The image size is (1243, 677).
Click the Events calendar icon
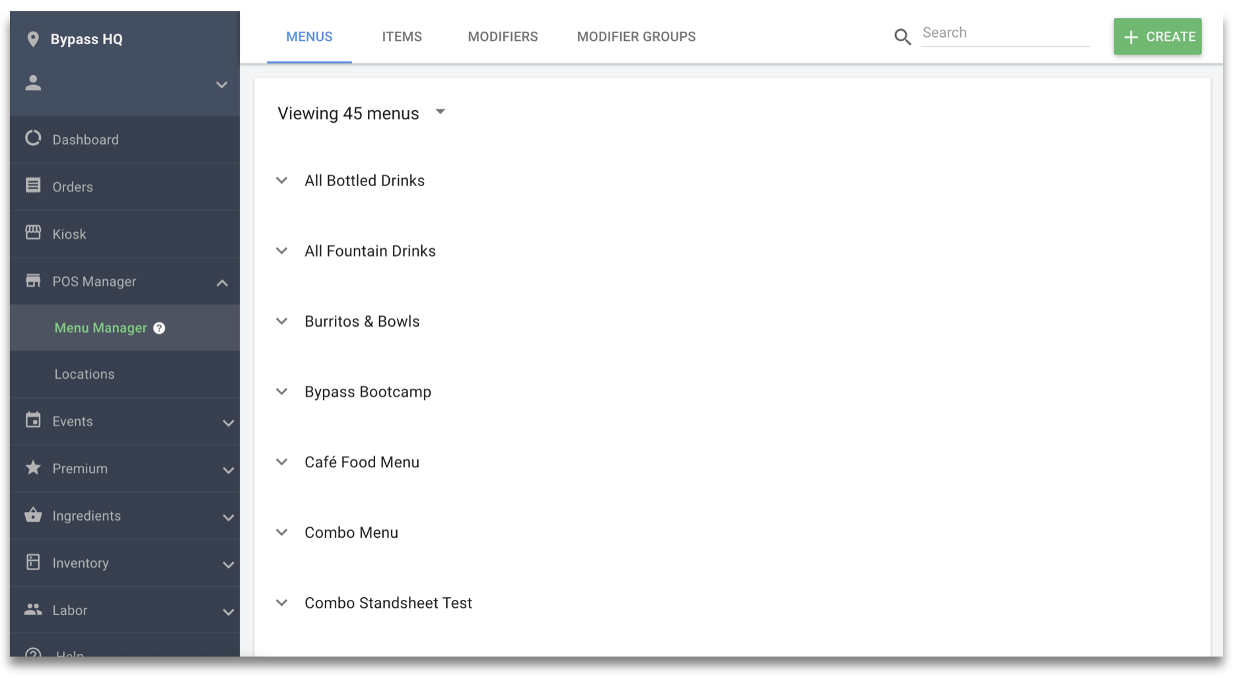(x=33, y=420)
